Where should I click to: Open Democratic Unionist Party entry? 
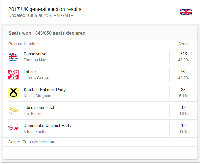click(x=47, y=126)
